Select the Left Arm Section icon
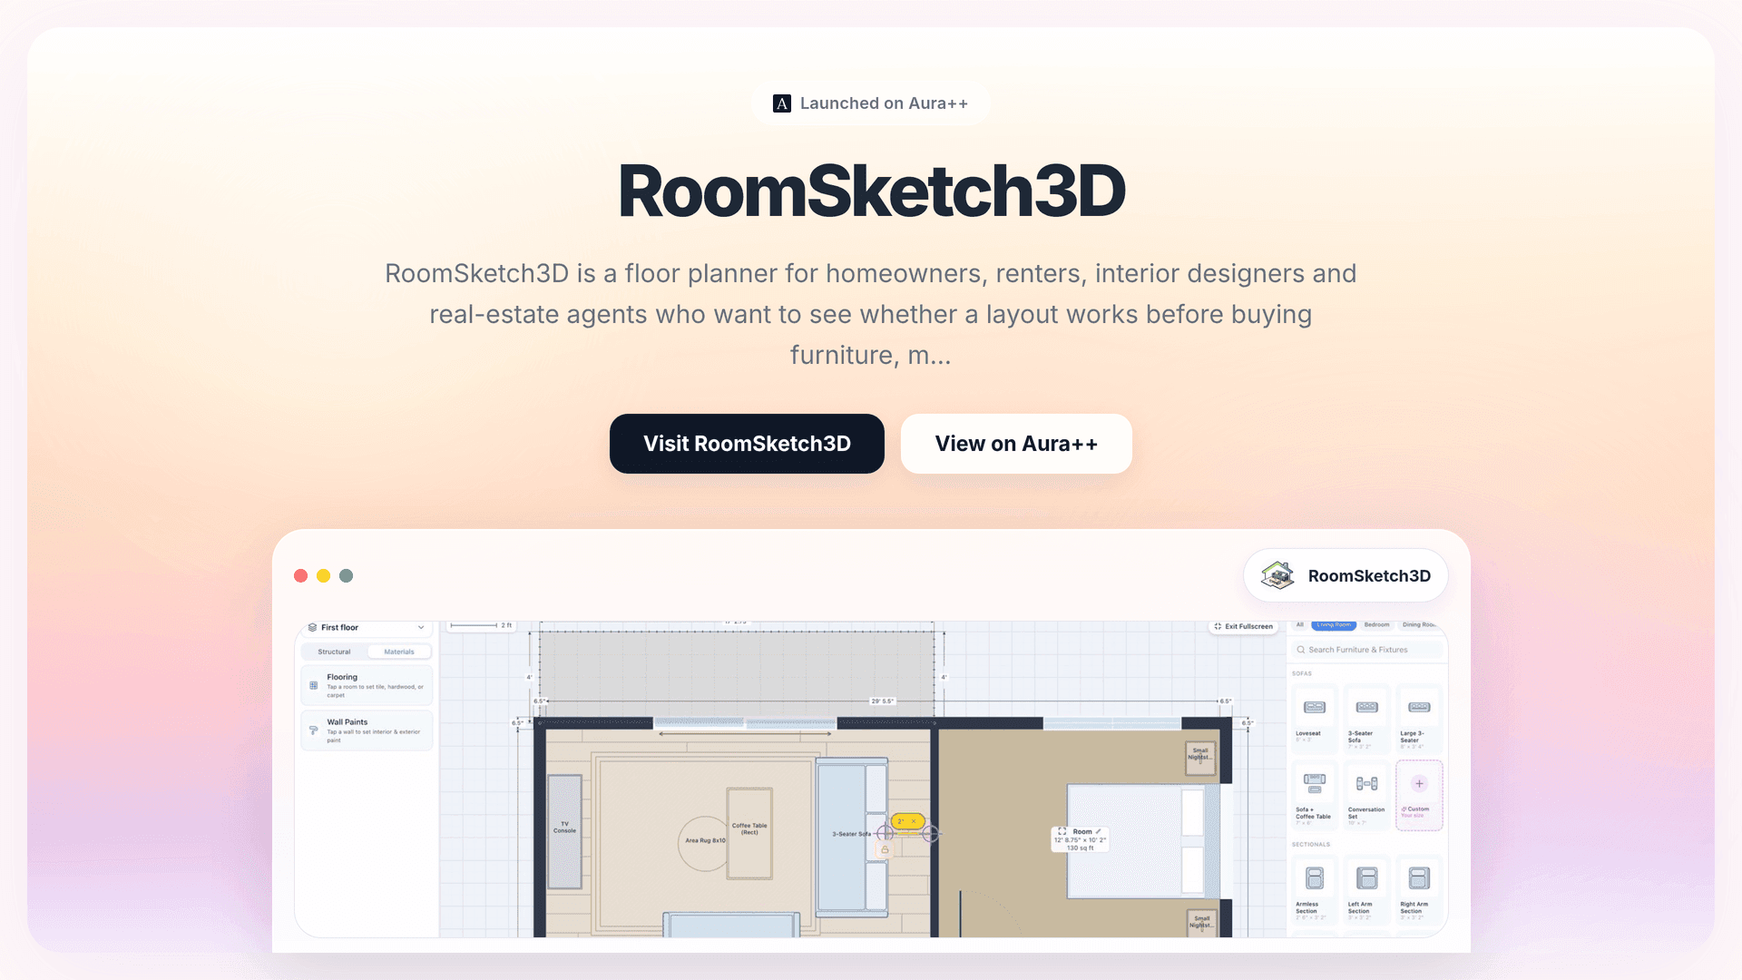 (1367, 877)
